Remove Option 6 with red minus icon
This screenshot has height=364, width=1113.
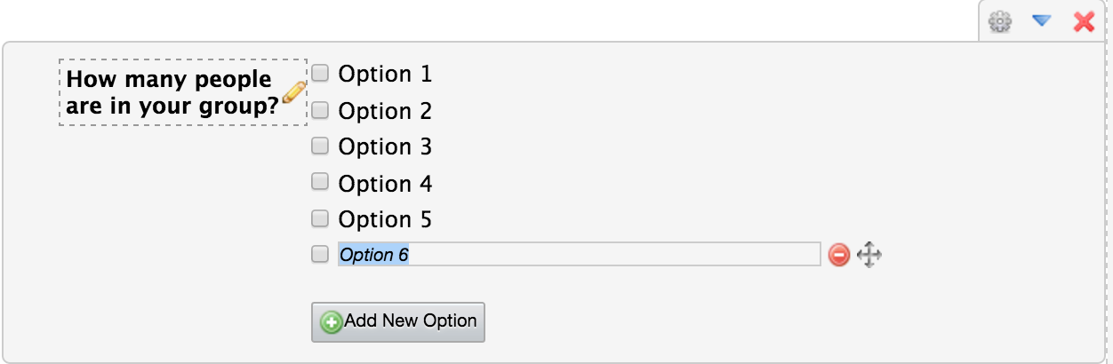pyautogui.click(x=838, y=256)
